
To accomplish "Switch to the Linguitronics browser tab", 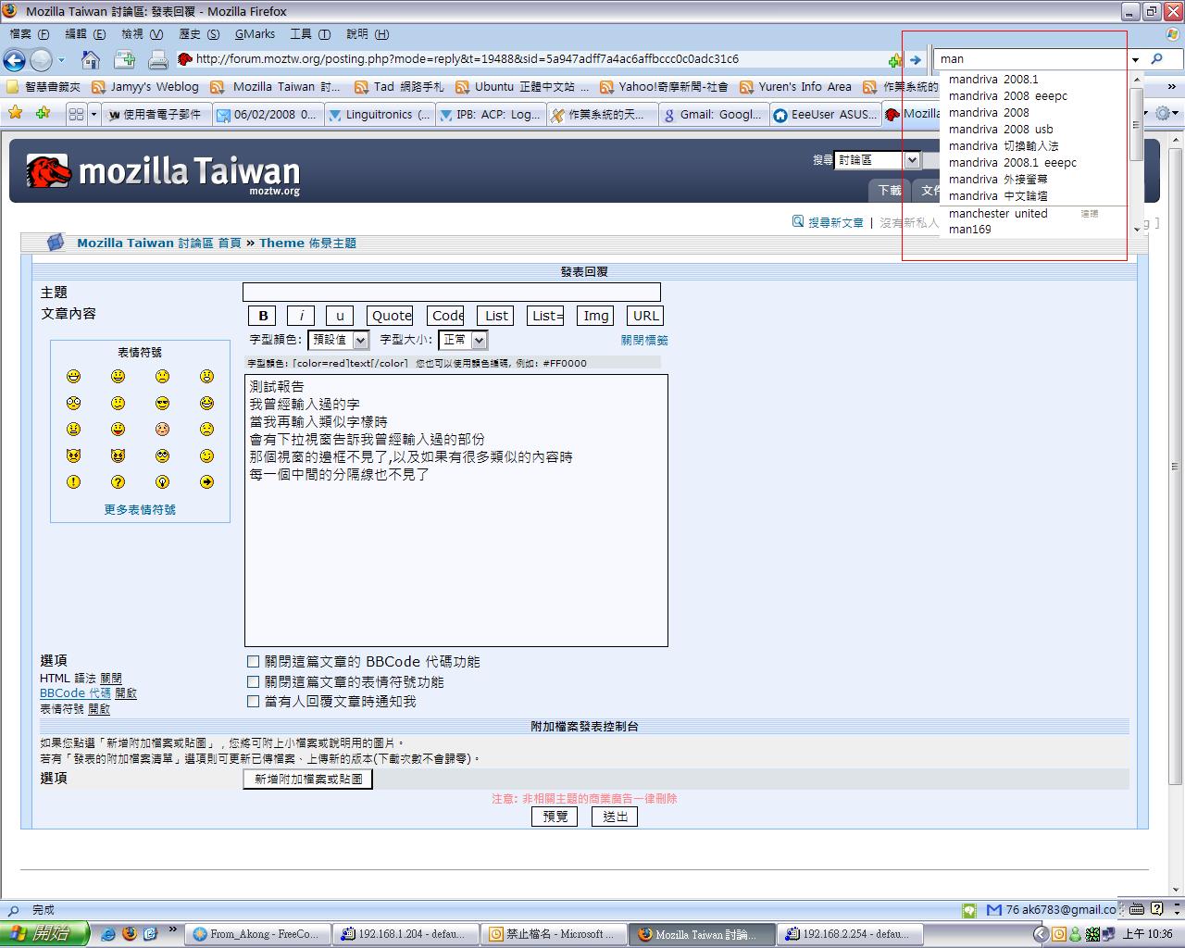I will (379, 115).
